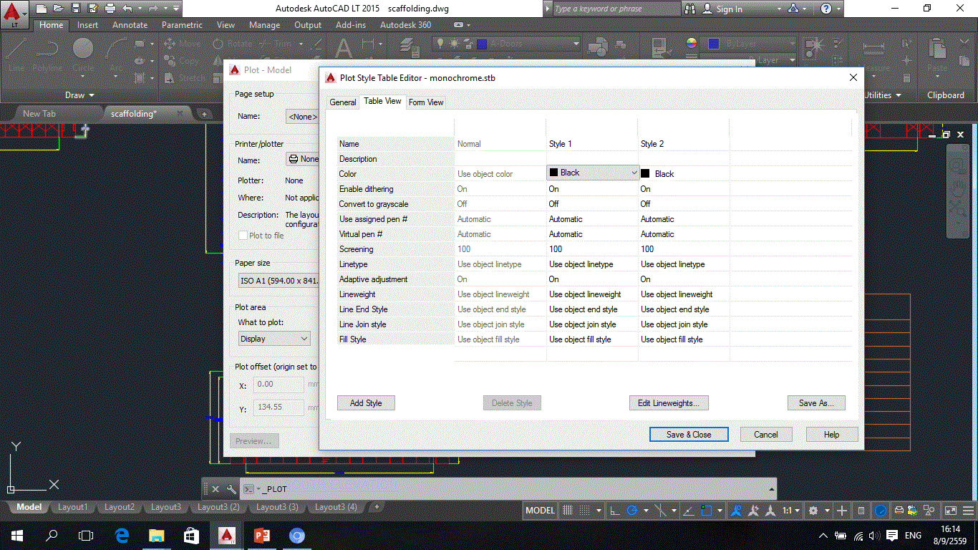Viewport: 978px width, 550px height.
Task: Switch to the Form View tab
Action: [426, 102]
